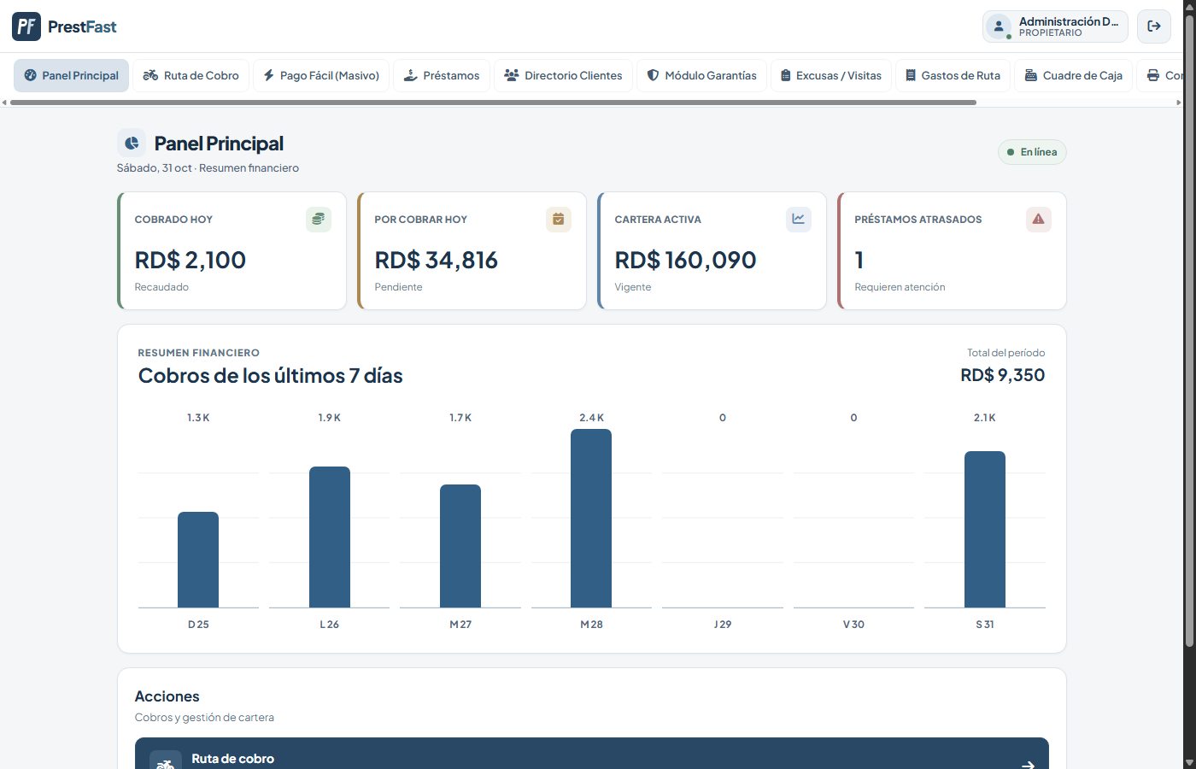1196x769 pixels.
Task: Click the D 25 bar in the chart
Action: pyautogui.click(x=198, y=560)
